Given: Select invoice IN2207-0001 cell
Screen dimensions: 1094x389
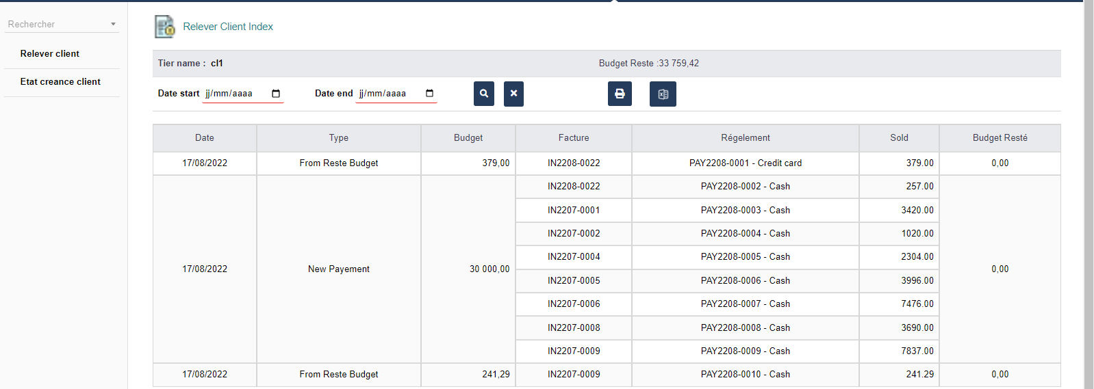Looking at the screenshot, I should [x=574, y=211].
